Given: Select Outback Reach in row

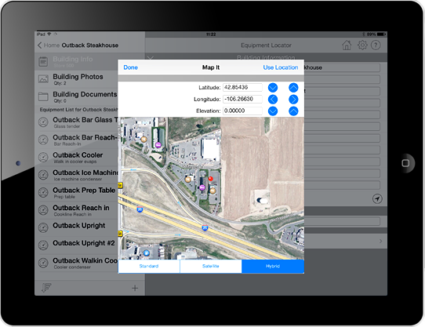Looking at the screenshot, I should (x=76, y=210).
